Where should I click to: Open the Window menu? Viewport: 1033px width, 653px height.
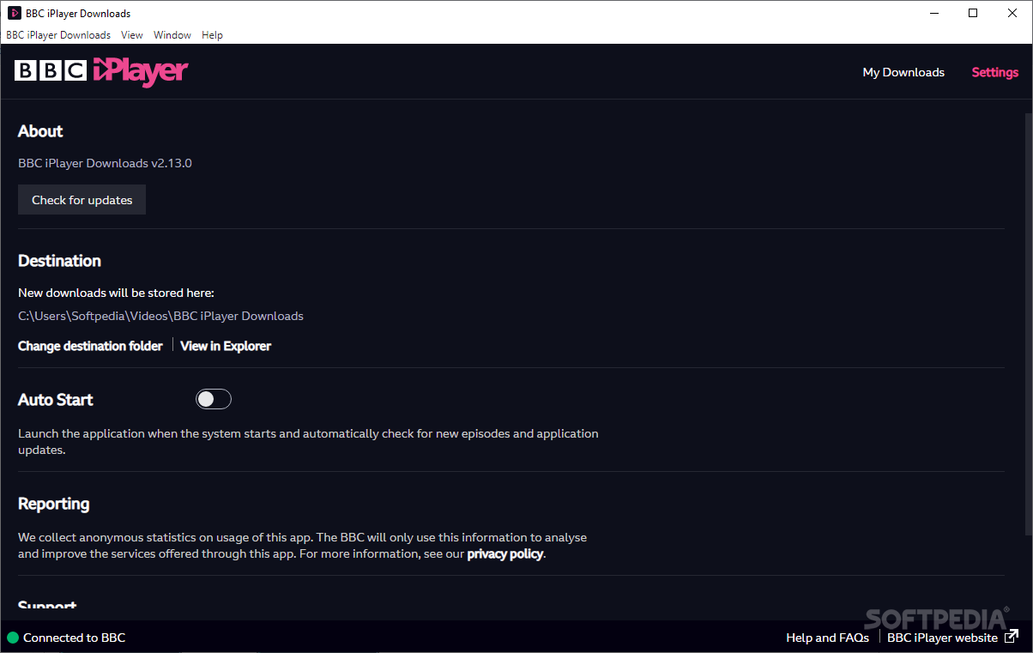pos(172,35)
